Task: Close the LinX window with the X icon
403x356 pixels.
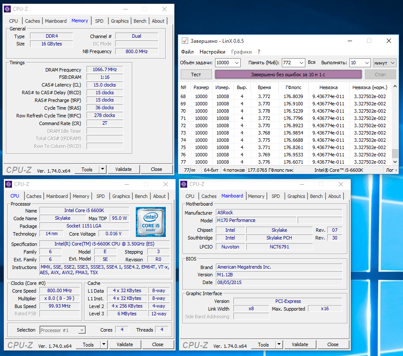Action: click(x=389, y=41)
